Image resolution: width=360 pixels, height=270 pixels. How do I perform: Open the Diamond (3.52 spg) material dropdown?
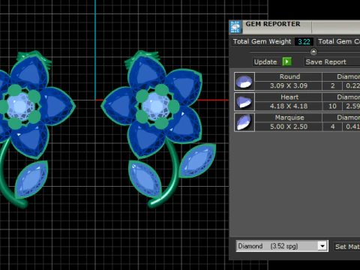[282, 246]
